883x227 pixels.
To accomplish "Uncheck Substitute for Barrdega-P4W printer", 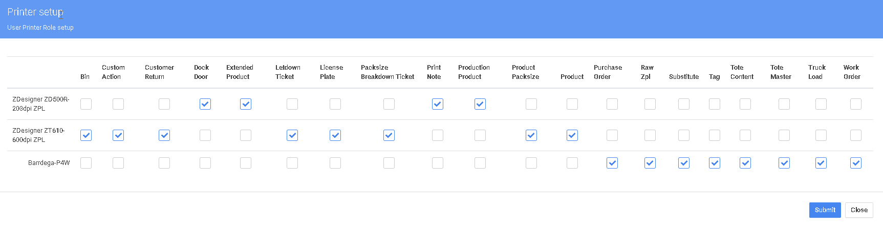I will click(x=684, y=163).
